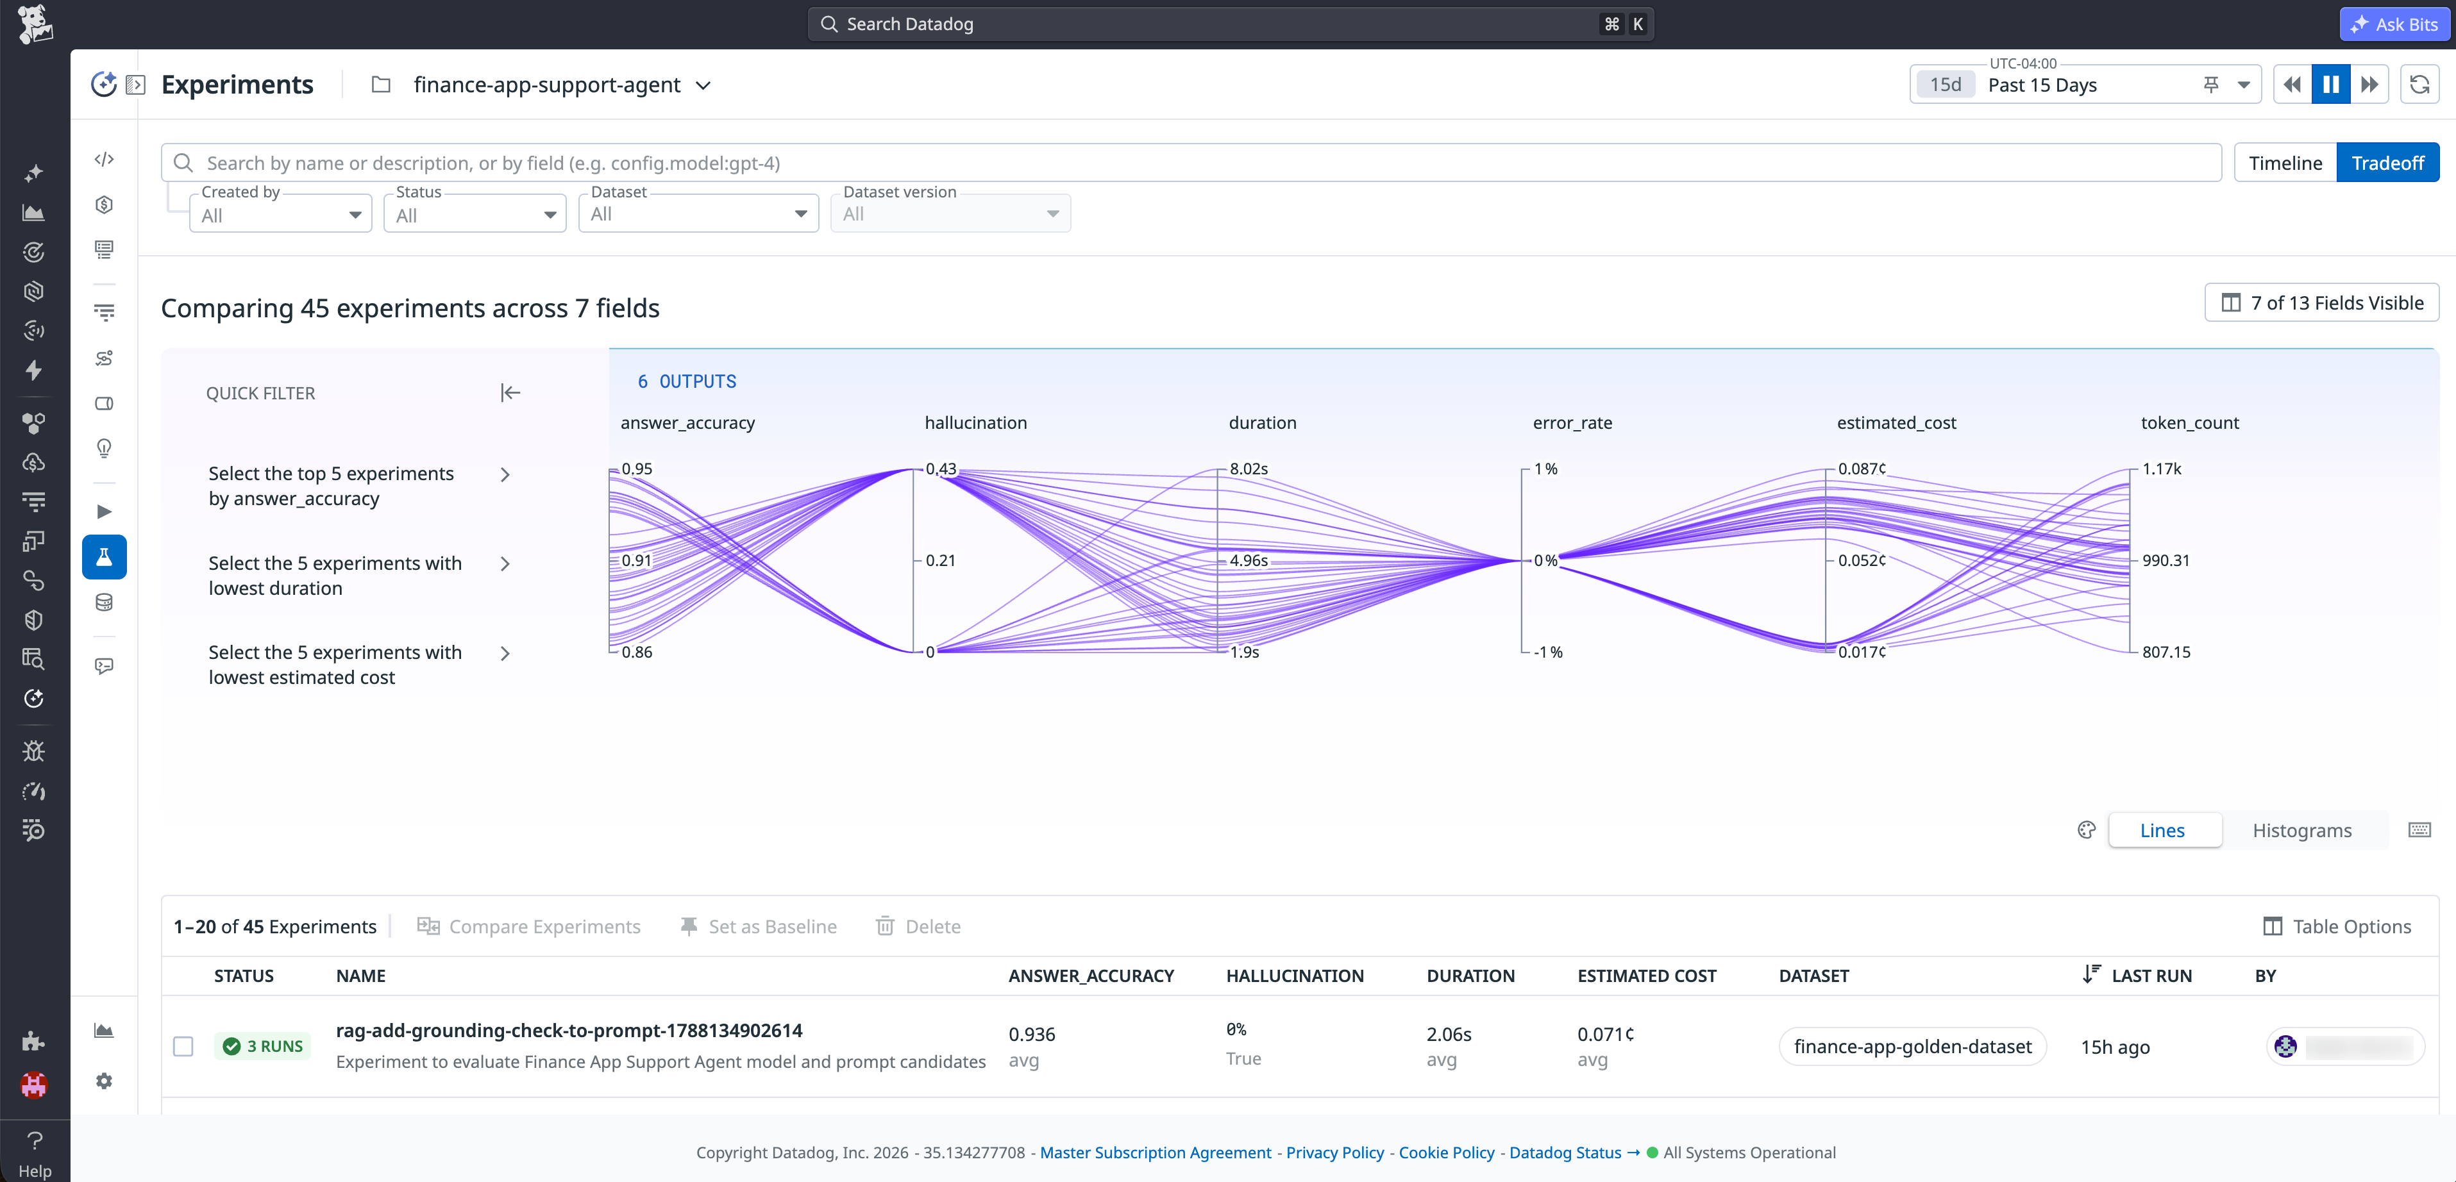Open the play triangle Playground icon
The image size is (2456, 1182).
105,512
